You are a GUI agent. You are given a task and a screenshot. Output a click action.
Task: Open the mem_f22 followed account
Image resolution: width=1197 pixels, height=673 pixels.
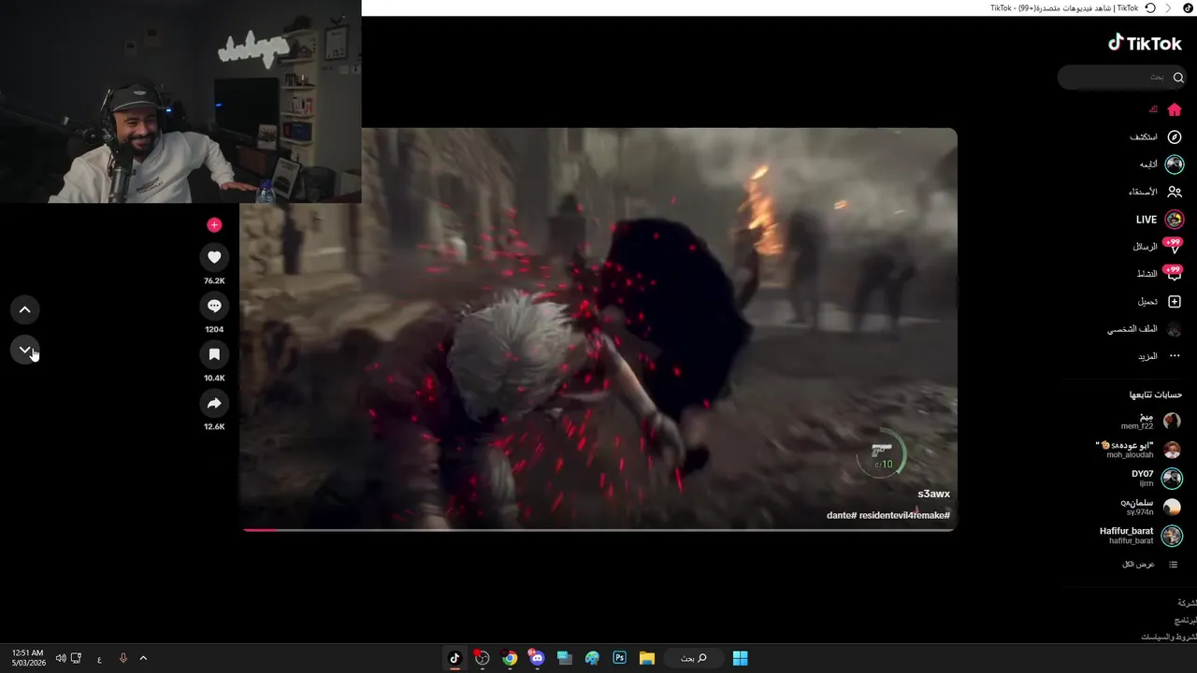click(x=1151, y=421)
